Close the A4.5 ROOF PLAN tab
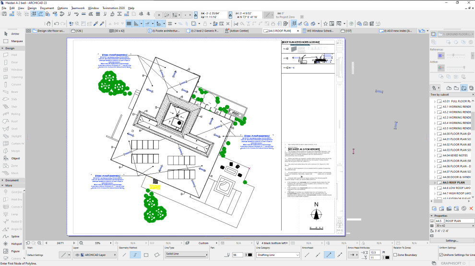The image size is (475, 266). coord(298,31)
